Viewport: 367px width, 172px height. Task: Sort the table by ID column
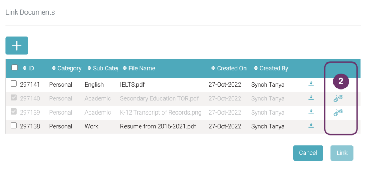coord(28,68)
